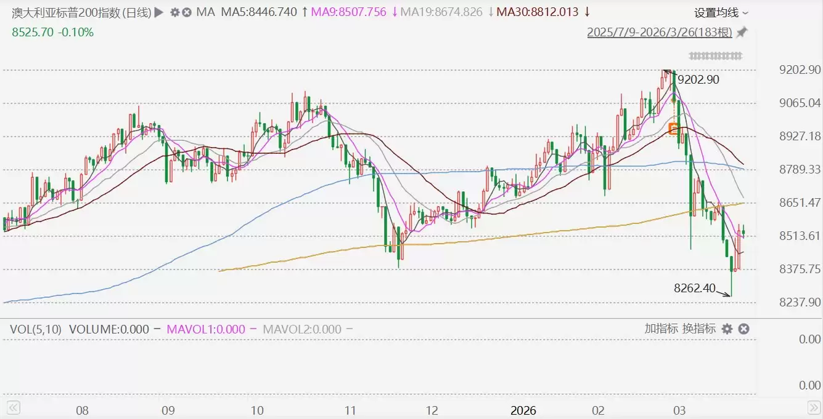Viewport: 823px width, 419px height.
Task: Open the date range 2025/7/9-2026/3/26 selector
Action: 660,32
